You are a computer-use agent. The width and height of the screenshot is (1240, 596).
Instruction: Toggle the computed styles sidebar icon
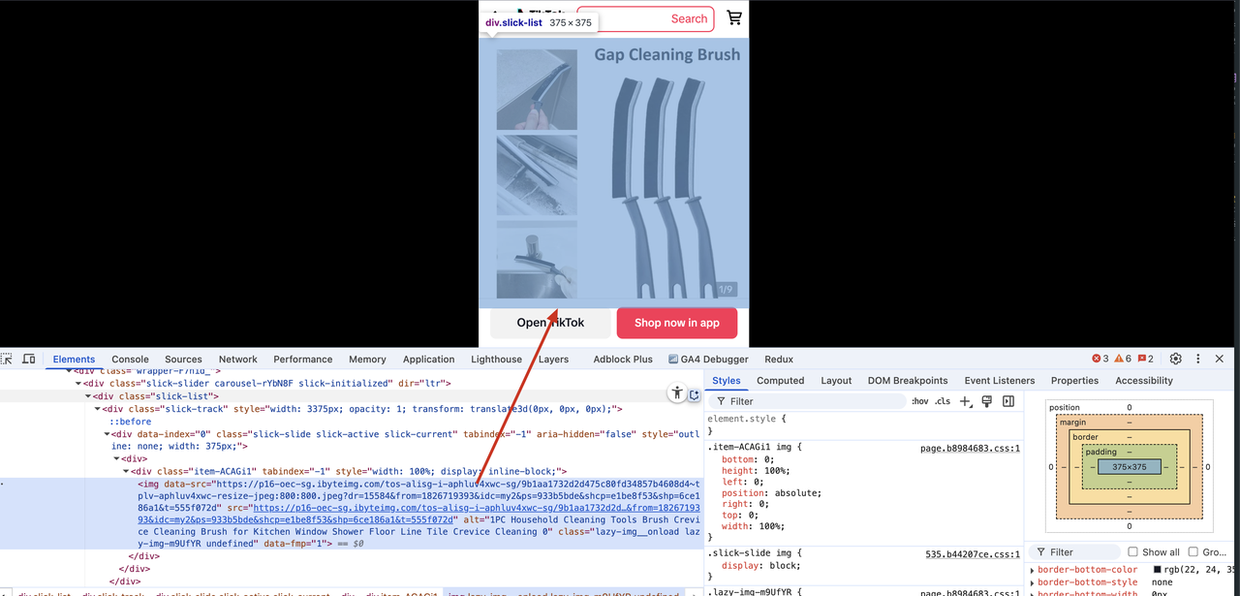[1008, 401]
